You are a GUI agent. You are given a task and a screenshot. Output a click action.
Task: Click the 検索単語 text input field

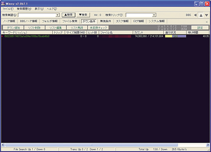pyautogui.click(x=37, y=15)
